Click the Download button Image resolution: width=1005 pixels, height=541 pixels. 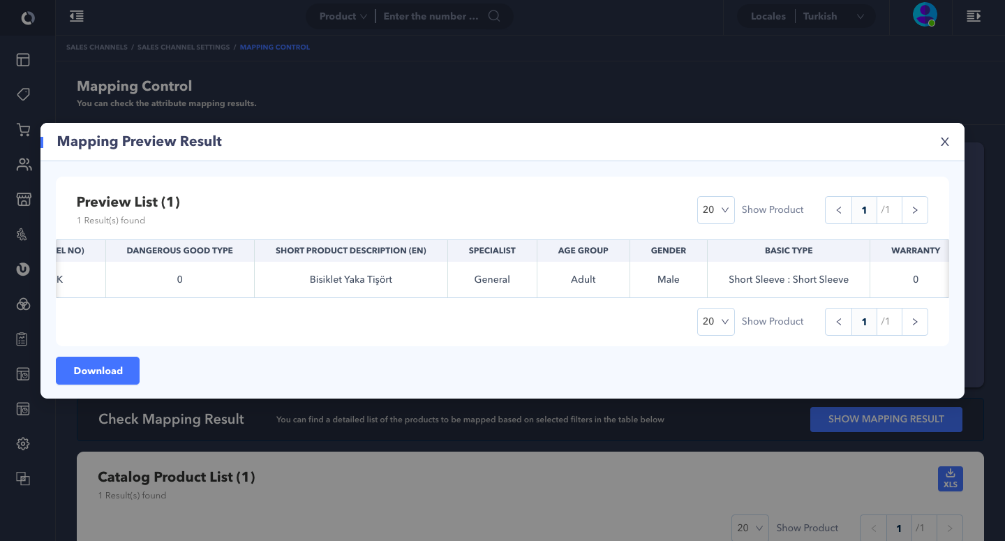(98, 371)
